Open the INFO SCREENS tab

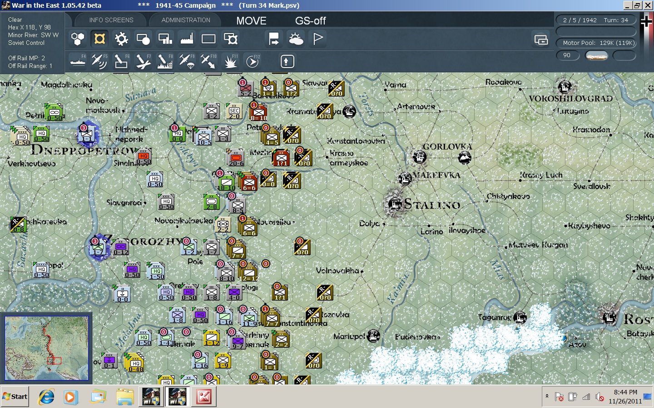point(111,20)
